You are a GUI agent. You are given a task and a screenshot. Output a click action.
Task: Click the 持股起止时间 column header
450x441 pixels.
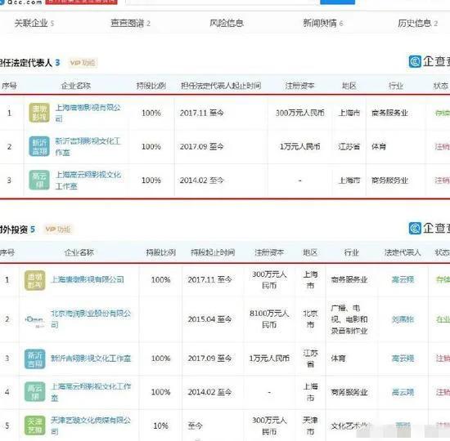click(x=213, y=252)
